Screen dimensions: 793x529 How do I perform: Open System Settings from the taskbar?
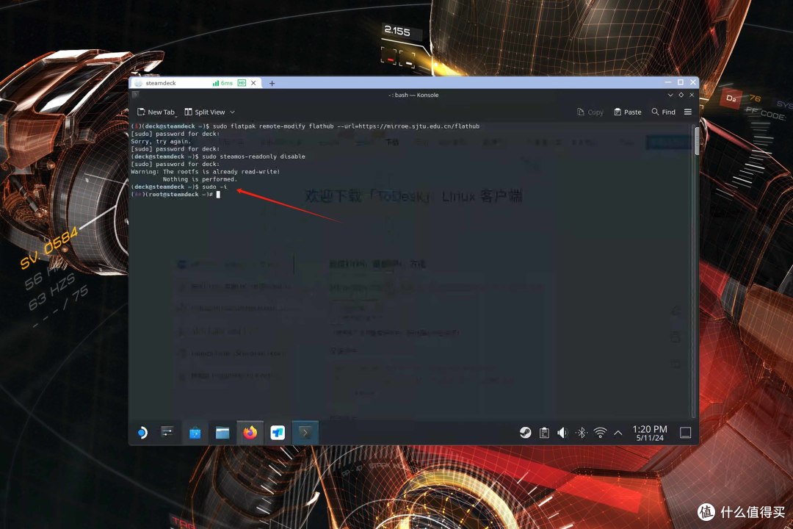coord(167,432)
